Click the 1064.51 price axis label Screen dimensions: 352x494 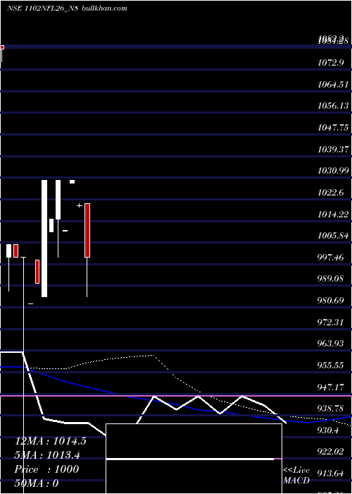click(x=333, y=84)
